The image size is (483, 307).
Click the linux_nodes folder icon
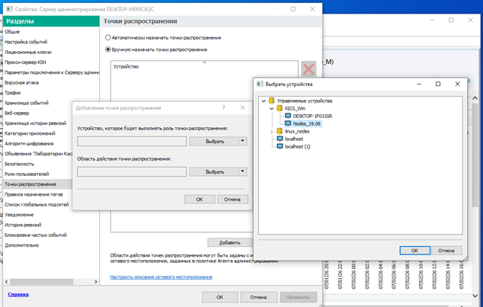coord(280,131)
